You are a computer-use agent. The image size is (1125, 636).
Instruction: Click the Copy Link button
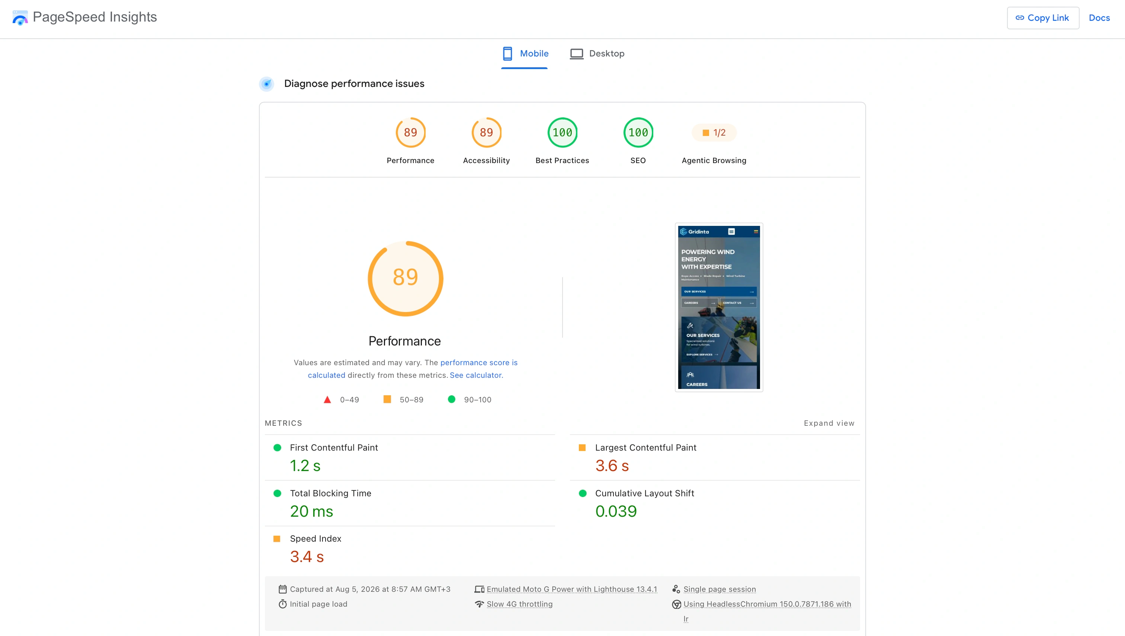1043,18
